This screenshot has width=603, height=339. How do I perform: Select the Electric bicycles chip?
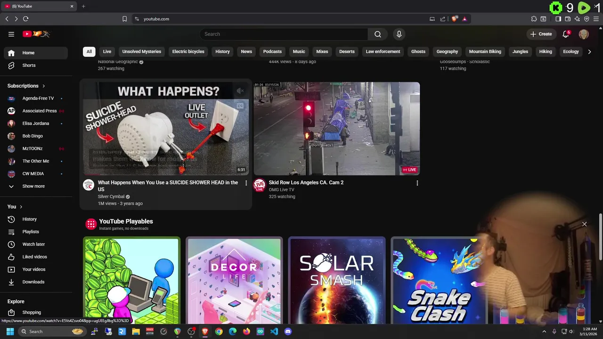click(188, 52)
